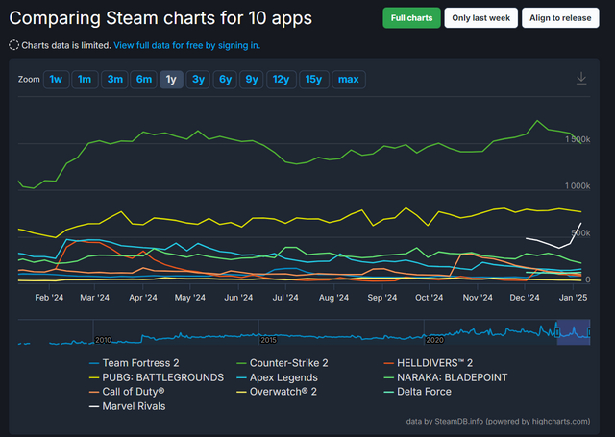Set zoom to 12y
Image resolution: width=615 pixels, height=437 pixels.
(282, 80)
